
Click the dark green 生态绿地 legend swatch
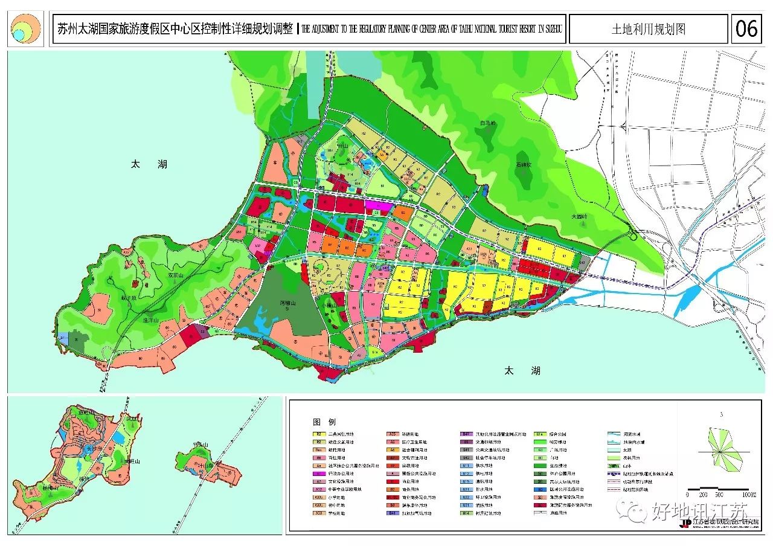click(540, 466)
